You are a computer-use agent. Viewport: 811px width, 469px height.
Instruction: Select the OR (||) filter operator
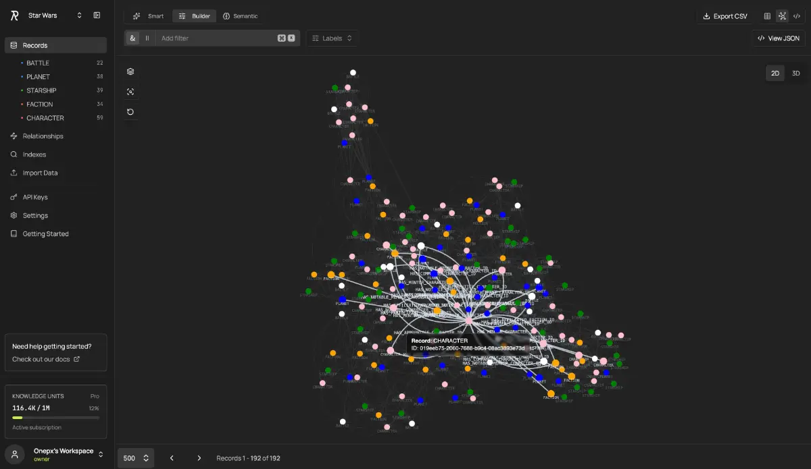147,38
